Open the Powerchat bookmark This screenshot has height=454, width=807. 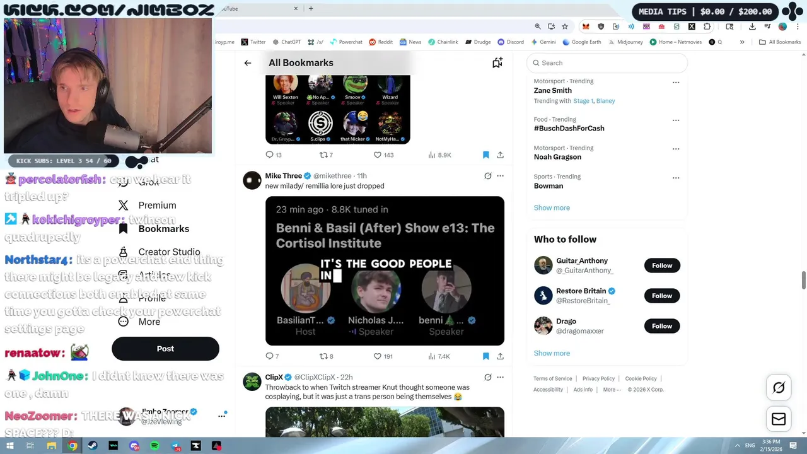(345, 42)
